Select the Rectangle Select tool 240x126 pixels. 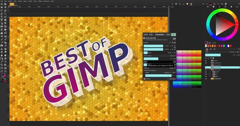pyautogui.click(x=2, y=7)
